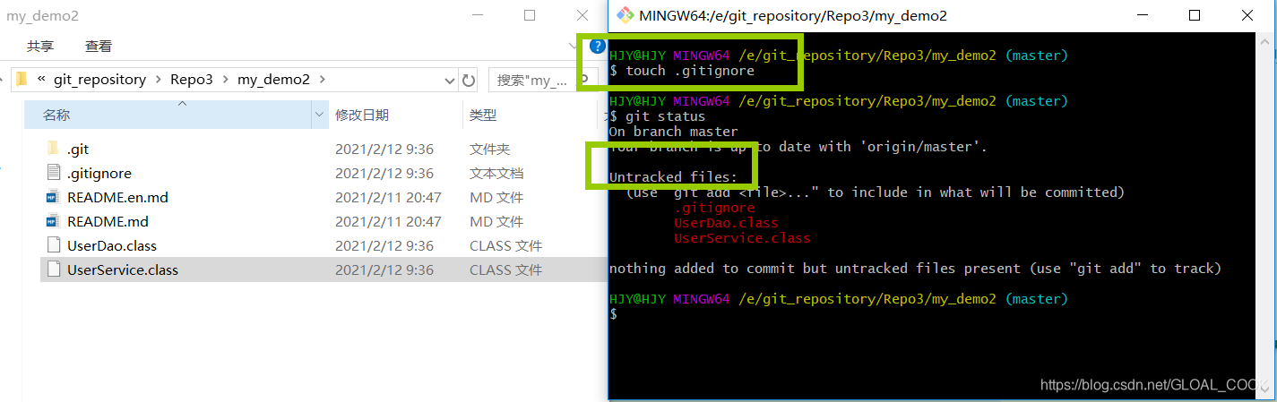The image size is (1277, 402).
Task: Click 'On branch master' line in terminal
Action: click(x=673, y=132)
